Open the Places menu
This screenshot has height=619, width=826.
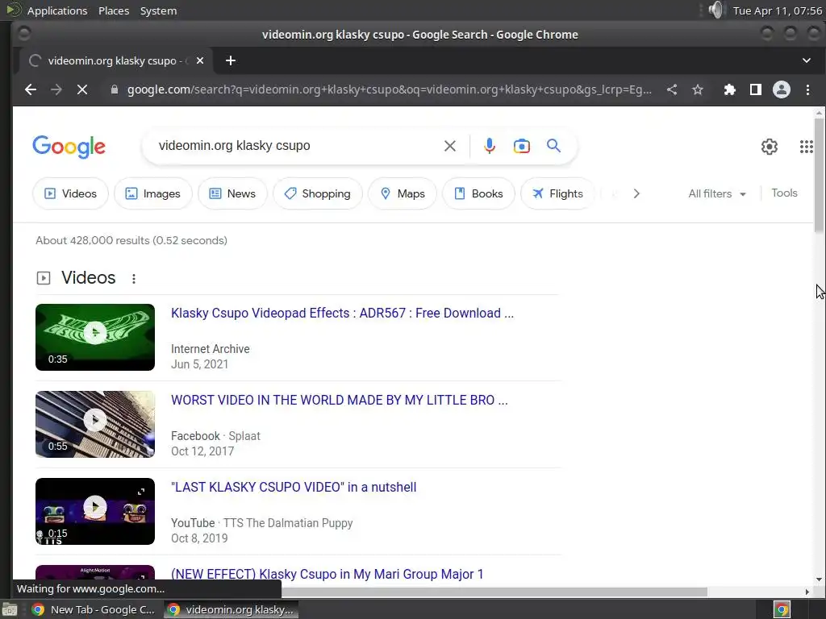pos(114,10)
